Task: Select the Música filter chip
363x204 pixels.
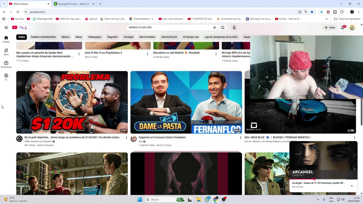Action: pos(66,37)
